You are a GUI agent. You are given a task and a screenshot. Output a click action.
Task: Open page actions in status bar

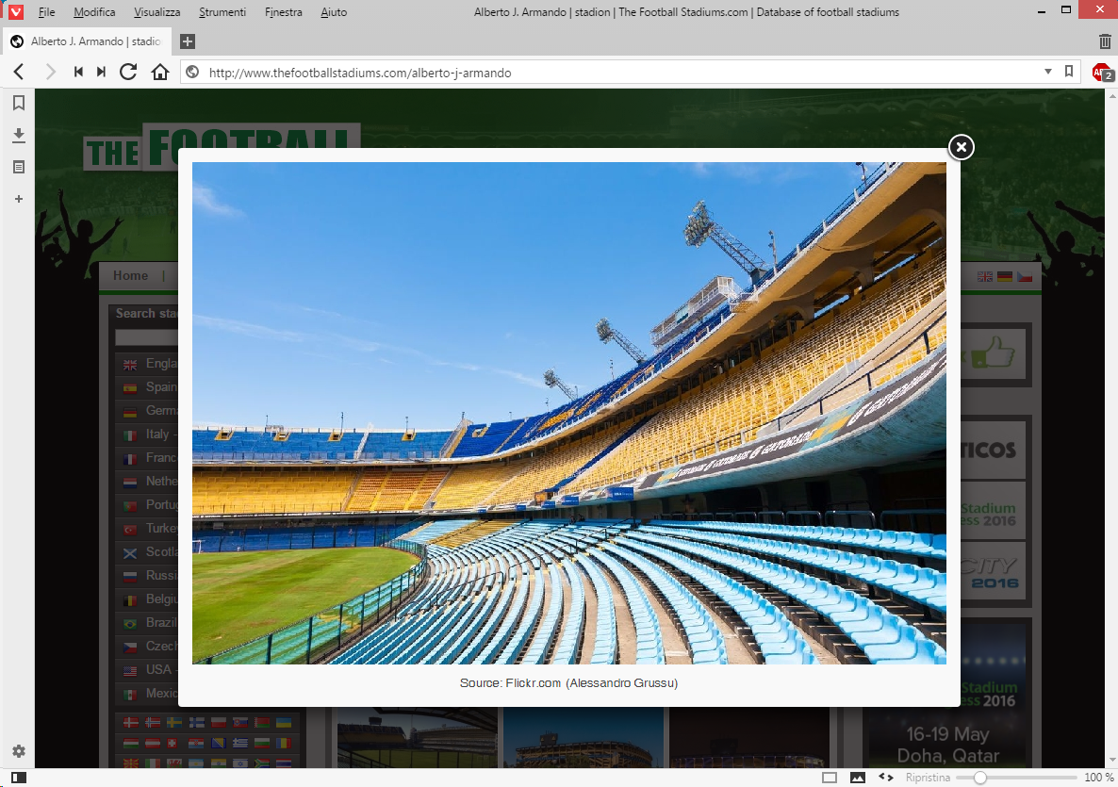(x=885, y=777)
